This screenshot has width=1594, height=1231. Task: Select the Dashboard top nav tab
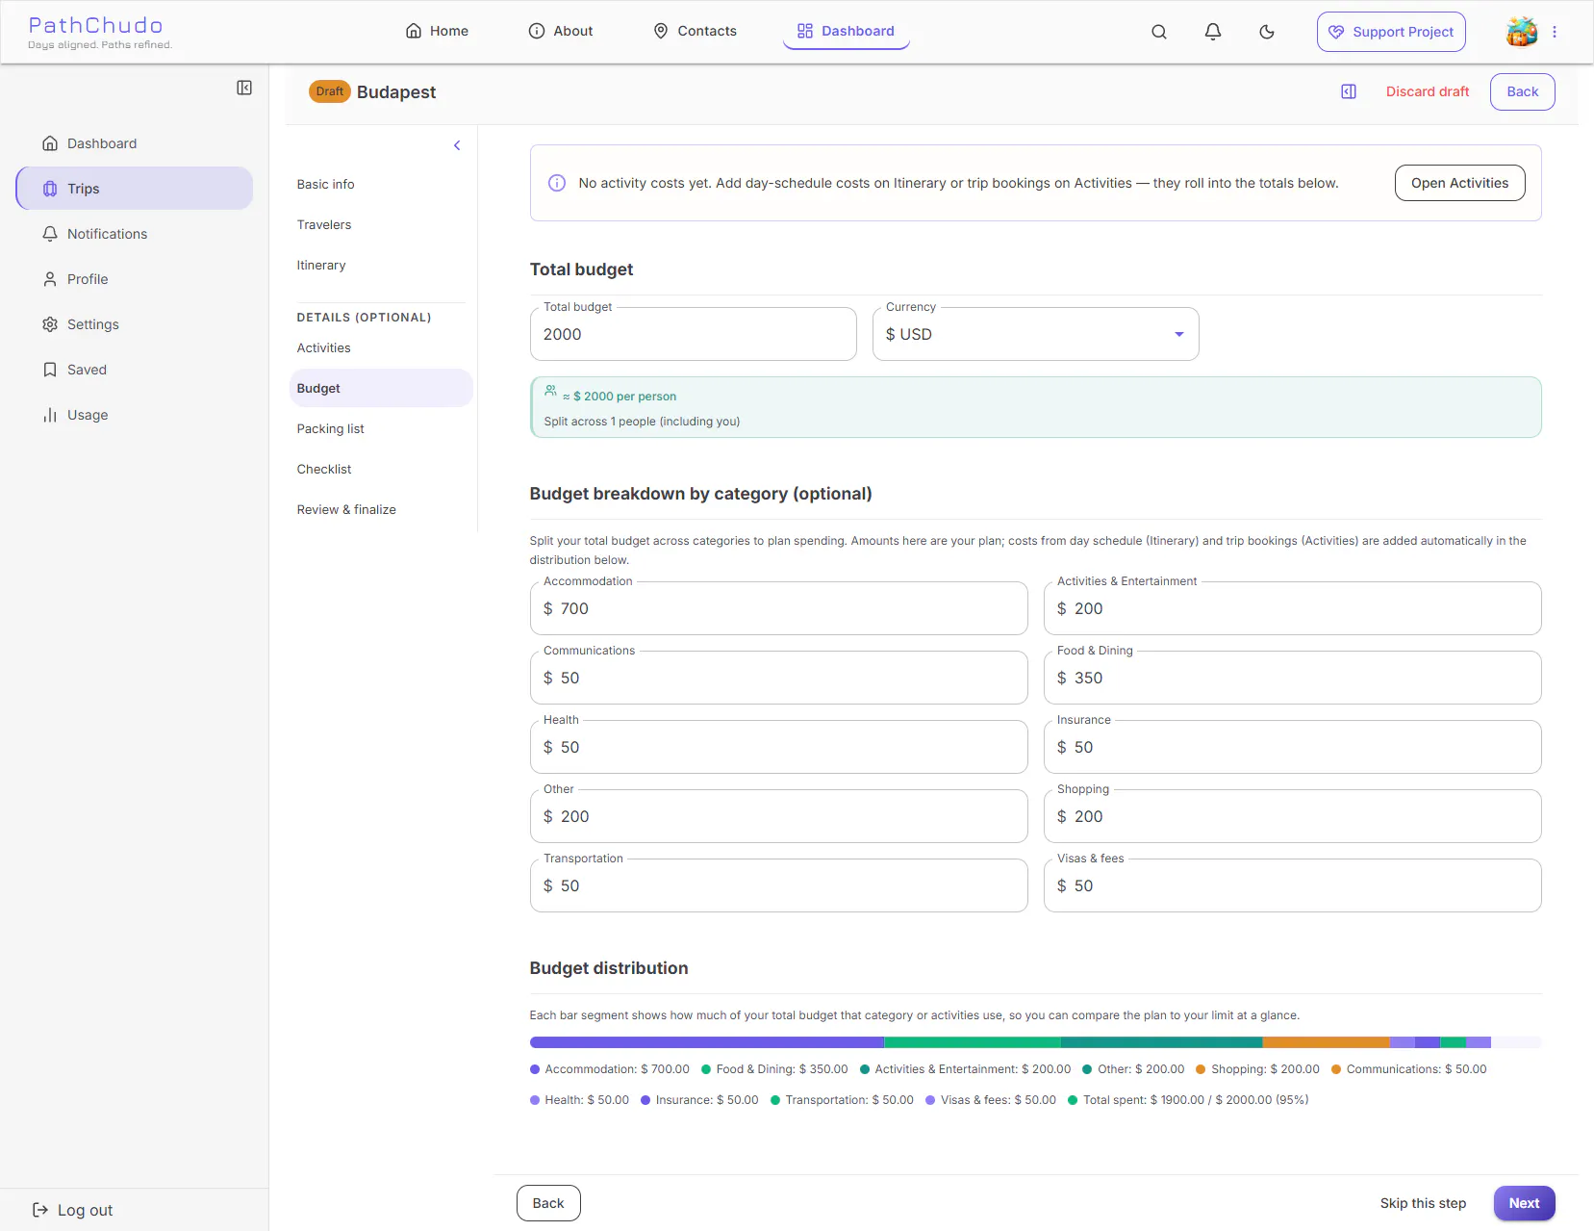[846, 31]
